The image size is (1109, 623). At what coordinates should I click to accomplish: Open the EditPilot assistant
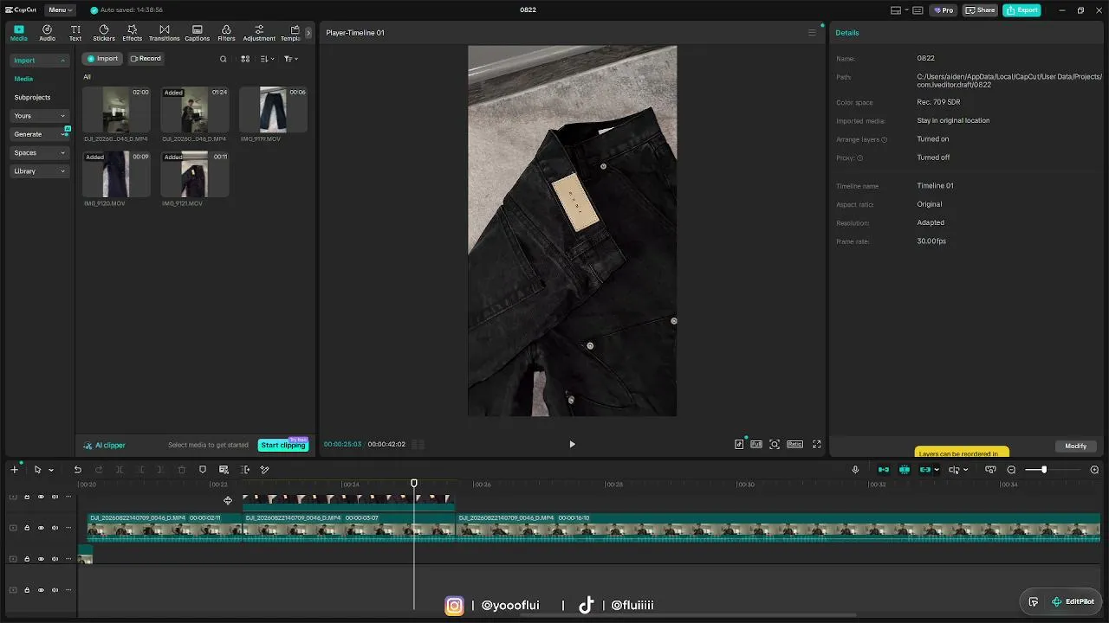(1073, 601)
